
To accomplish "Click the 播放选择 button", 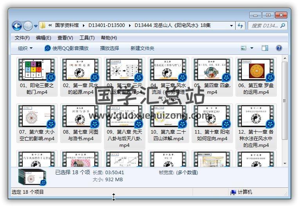I will tap(109, 48).
